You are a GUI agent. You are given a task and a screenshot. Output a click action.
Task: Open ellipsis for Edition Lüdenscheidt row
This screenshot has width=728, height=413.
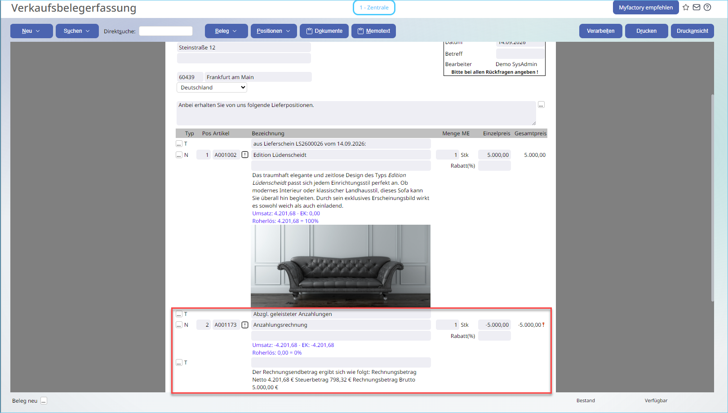click(x=179, y=155)
